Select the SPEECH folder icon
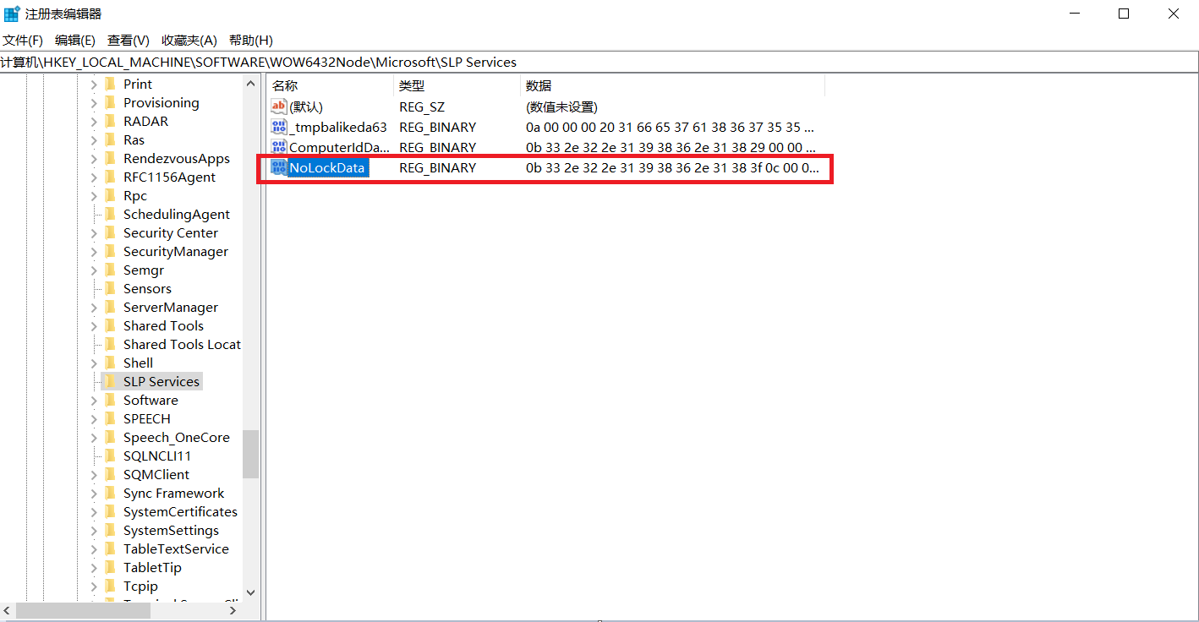 110,419
